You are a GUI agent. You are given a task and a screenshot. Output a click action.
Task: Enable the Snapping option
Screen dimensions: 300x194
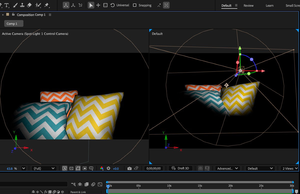click(x=134, y=5)
